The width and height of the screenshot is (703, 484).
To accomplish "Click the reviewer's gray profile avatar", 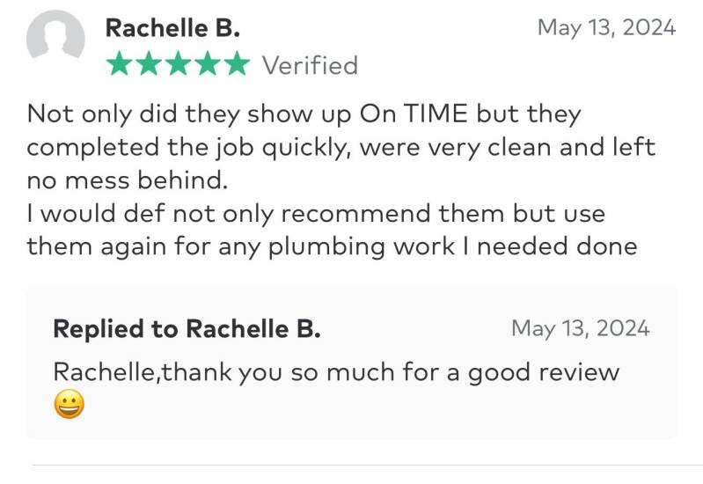I will [55, 40].
